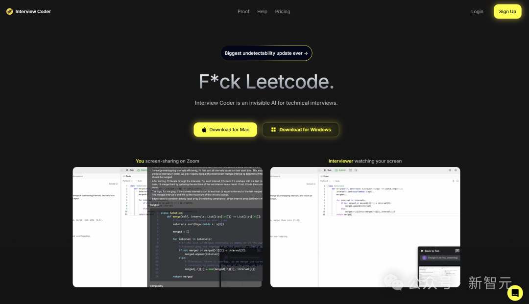
Task: Open the Help page
Action: (x=262, y=11)
